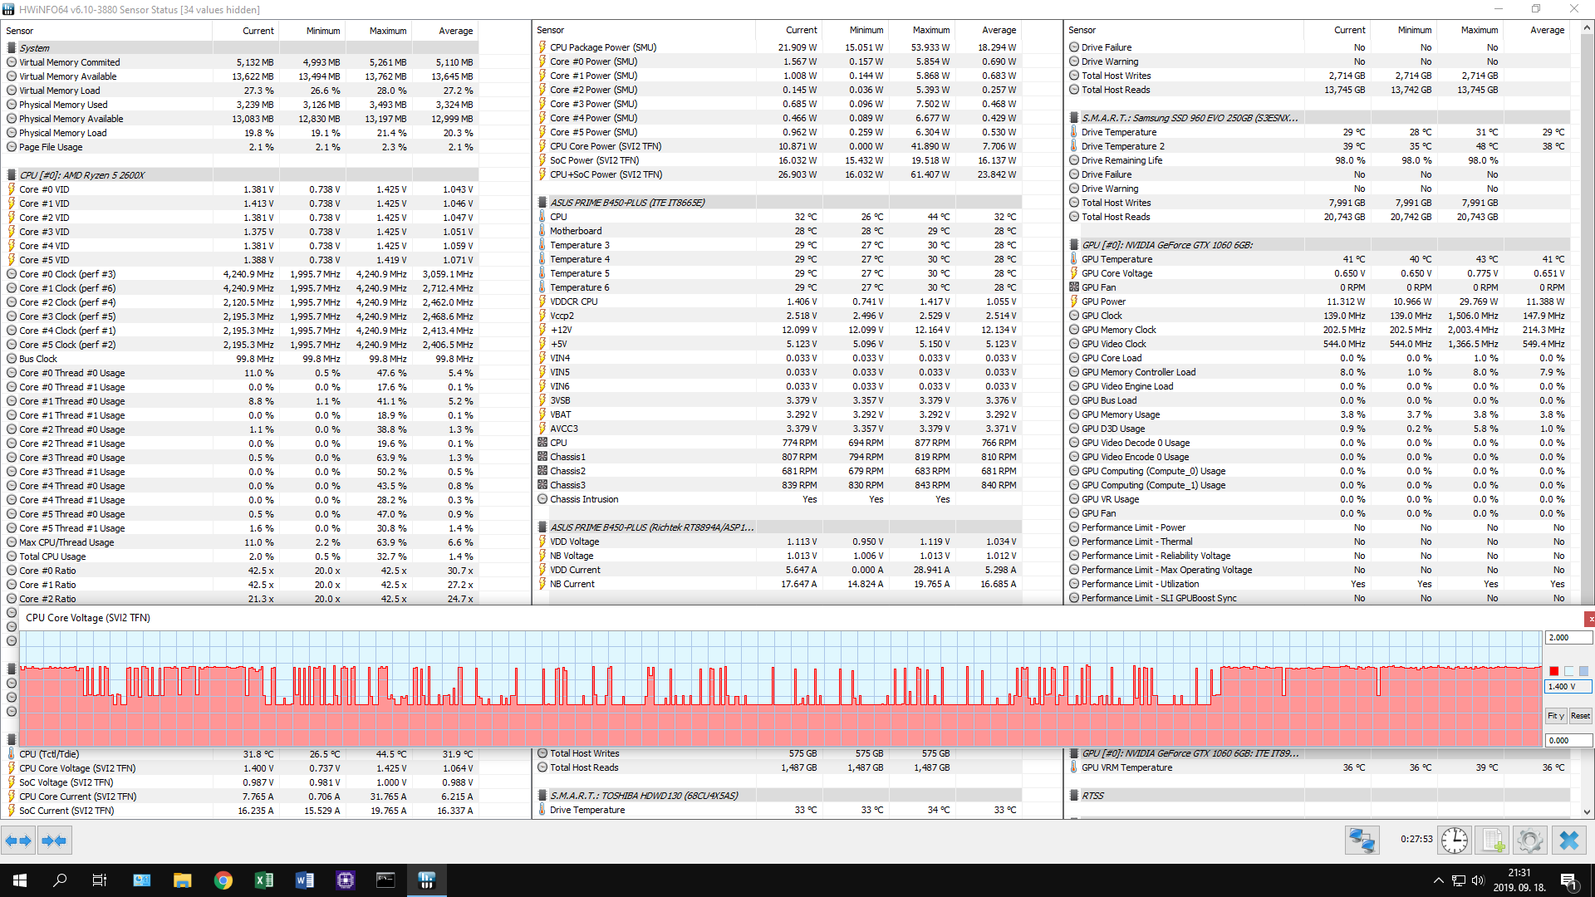The width and height of the screenshot is (1595, 897).
Task: Select the Motherboard temperature row
Action: tap(778, 231)
